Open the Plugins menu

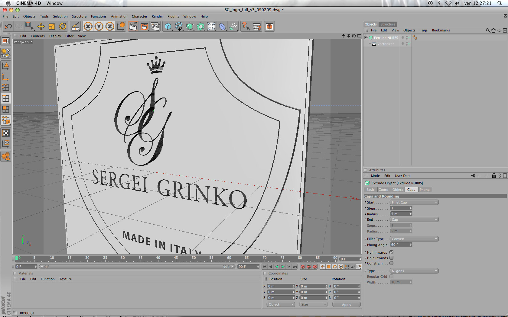pyautogui.click(x=173, y=16)
